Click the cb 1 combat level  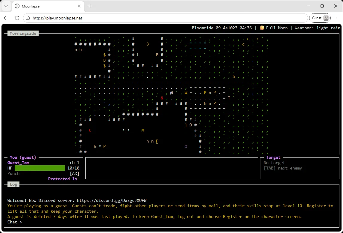75,163
